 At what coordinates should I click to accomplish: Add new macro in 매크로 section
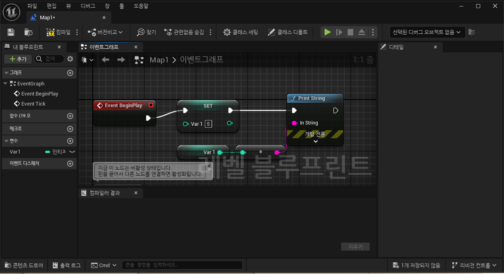(x=70, y=129)
